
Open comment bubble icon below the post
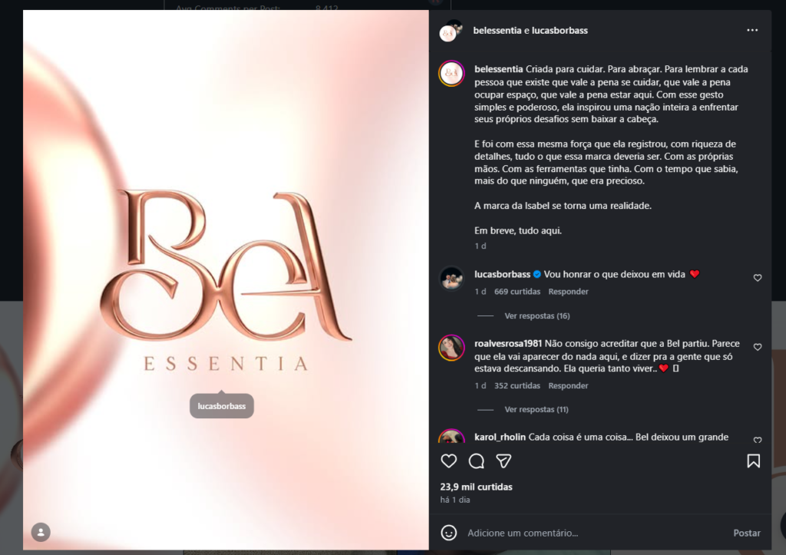(476, 461)
